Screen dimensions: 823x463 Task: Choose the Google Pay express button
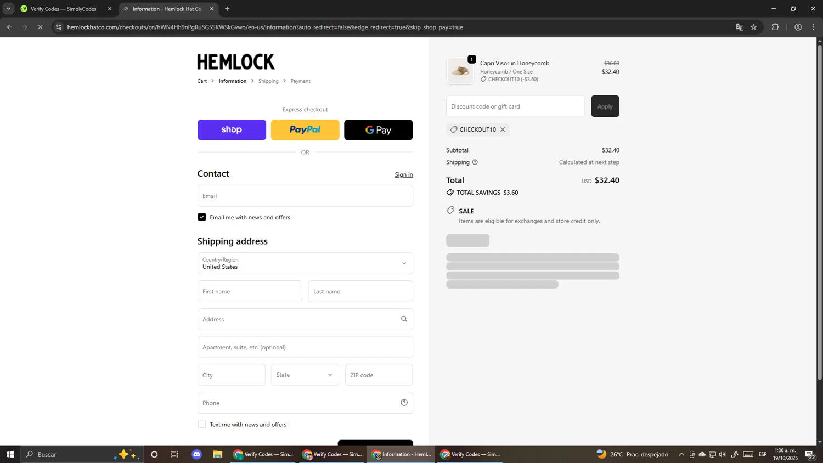point(378,130)
